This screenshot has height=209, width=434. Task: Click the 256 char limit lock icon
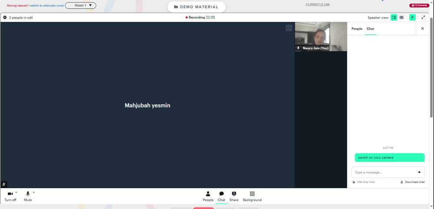[354, 182]
